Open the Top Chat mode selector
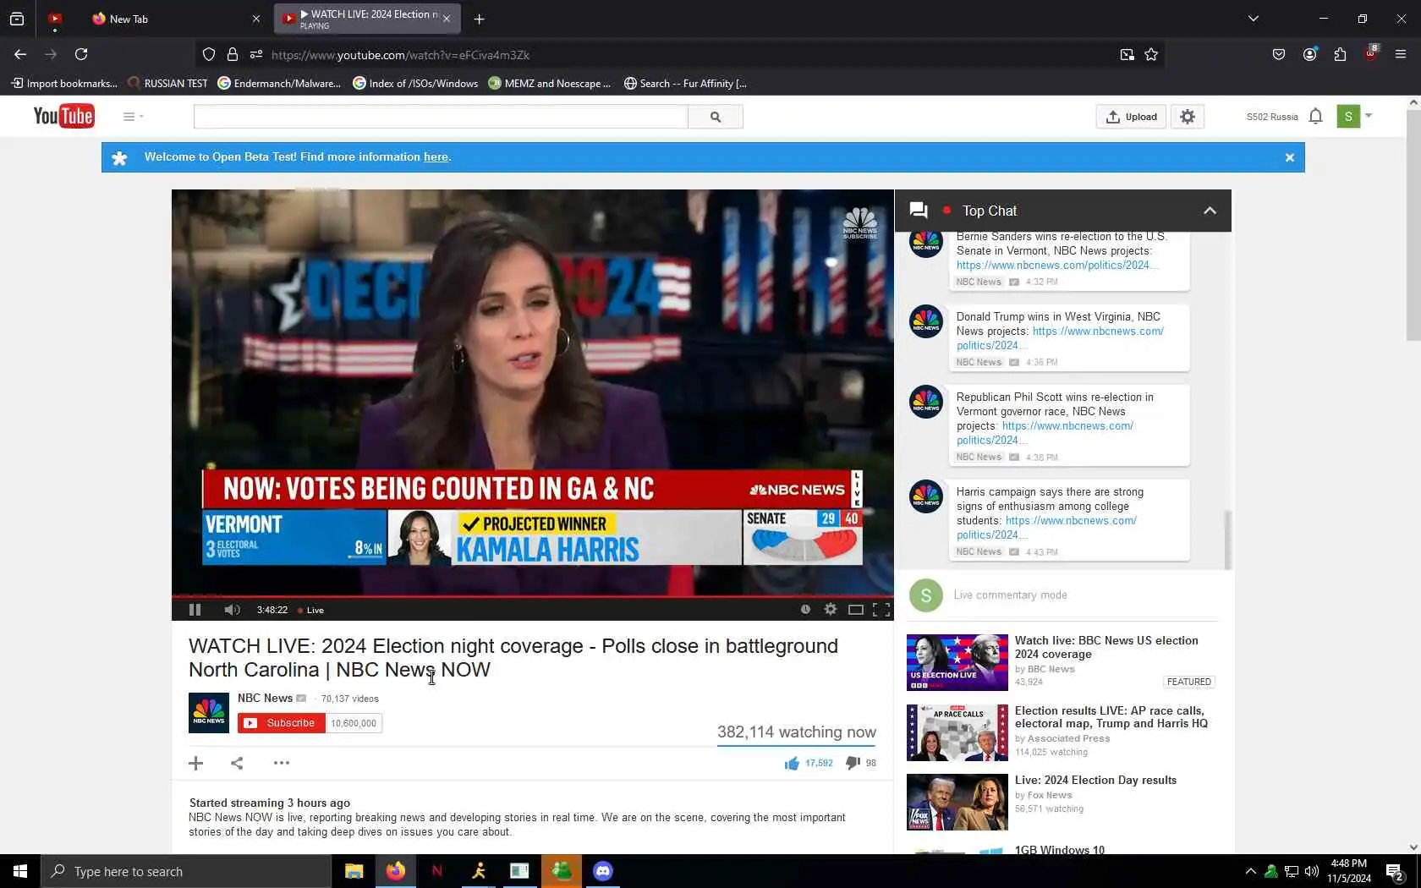This screenshot has width=1421, height=888. coord(990,211)
